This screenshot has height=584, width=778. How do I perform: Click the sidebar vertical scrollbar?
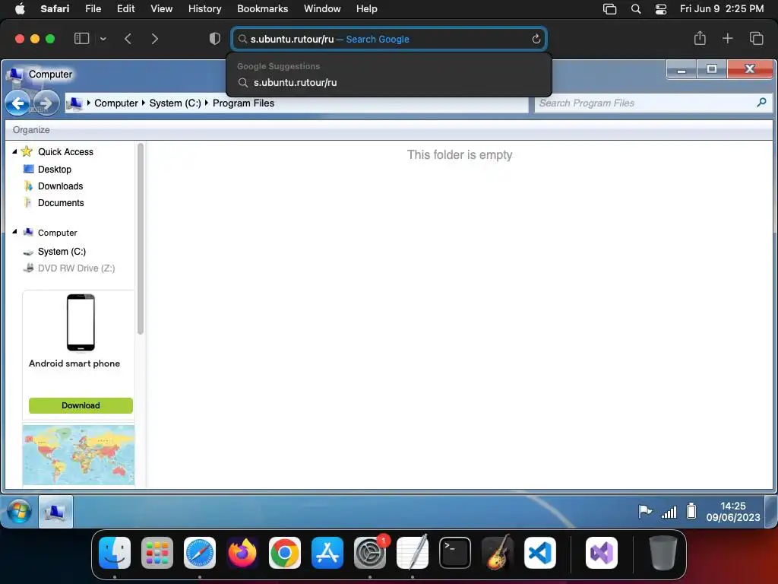pos(141,238)
